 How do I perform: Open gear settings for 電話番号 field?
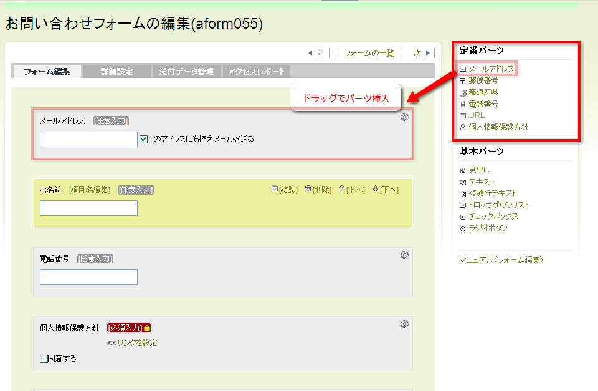click(x=404, y=254)
